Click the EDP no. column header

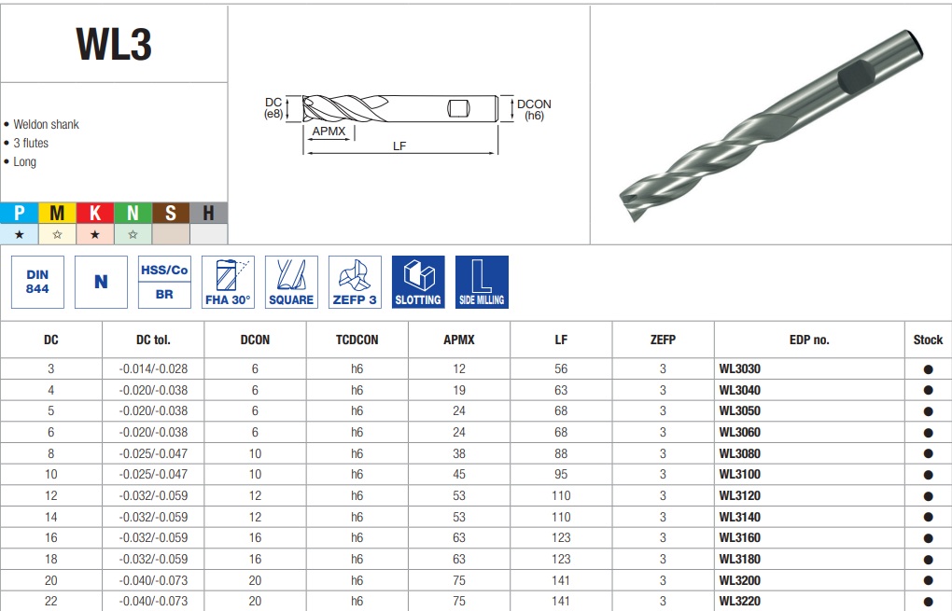point(808,340)
